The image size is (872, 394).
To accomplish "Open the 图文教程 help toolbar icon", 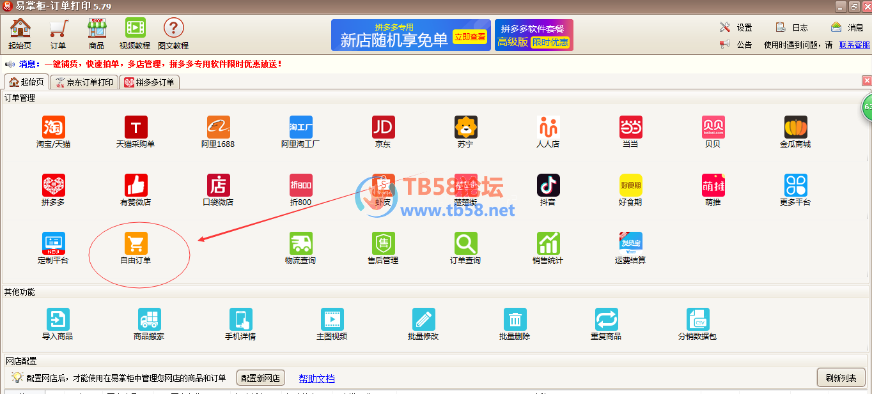I will (x=173, y=33).
